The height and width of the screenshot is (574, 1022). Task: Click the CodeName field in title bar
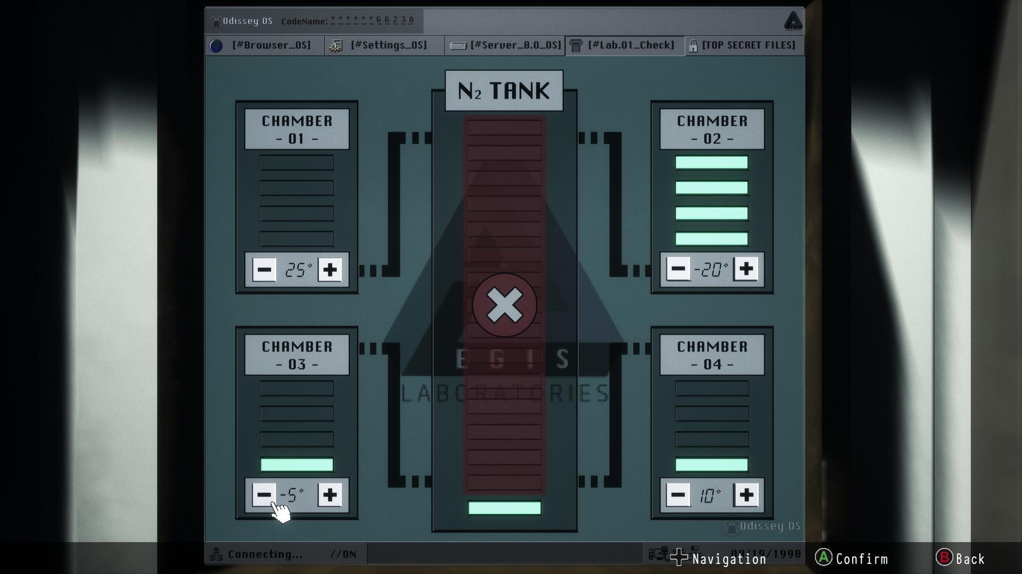(x=348, y=21)
